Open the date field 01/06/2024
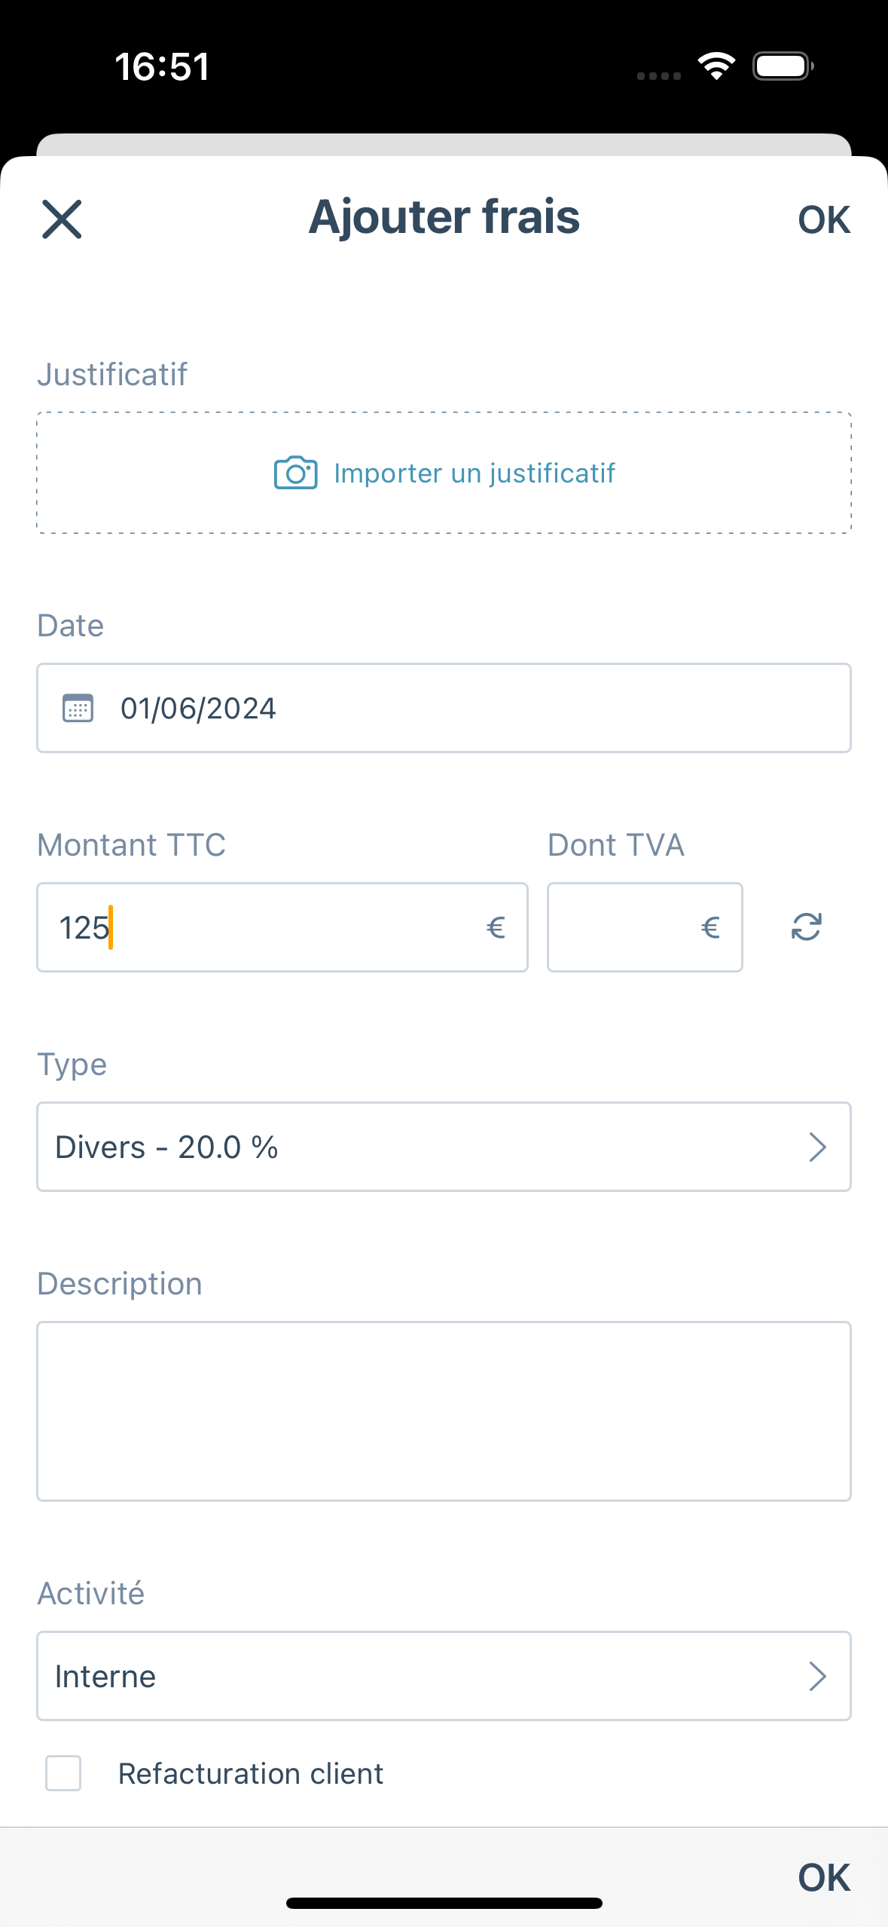 click(444, 708)
